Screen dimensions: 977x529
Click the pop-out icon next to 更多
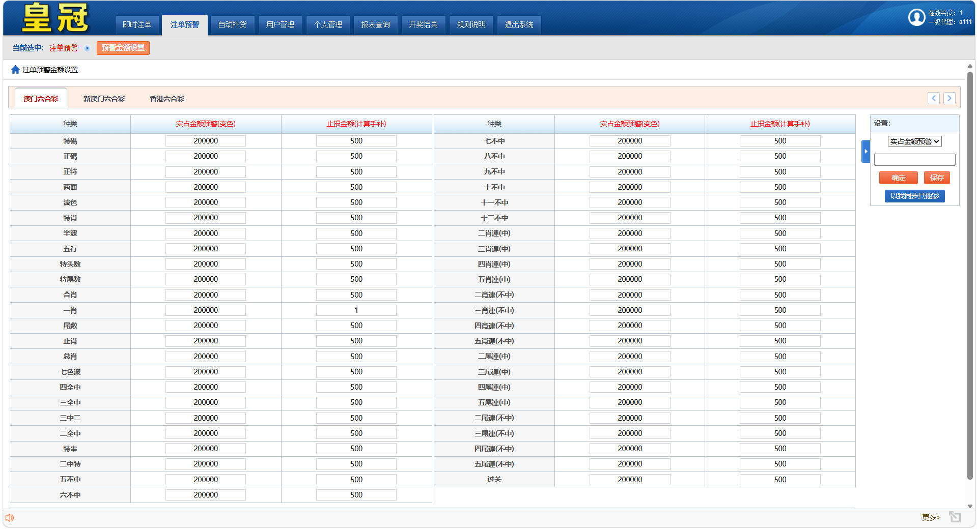(x=955, y=517)
